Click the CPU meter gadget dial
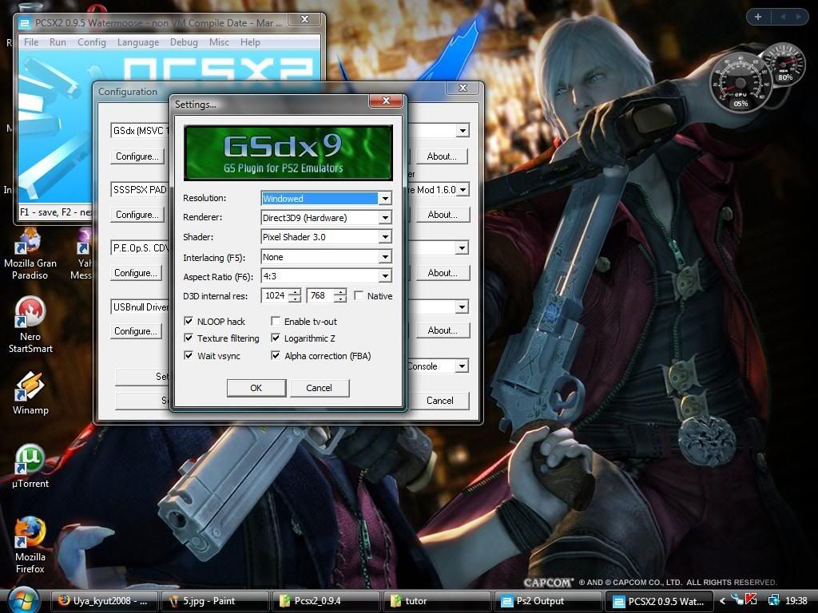 tap(740, 83)
